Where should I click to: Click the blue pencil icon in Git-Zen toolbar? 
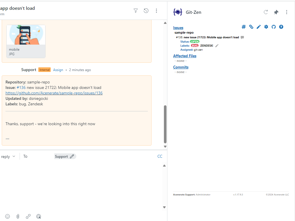(259, 27)
